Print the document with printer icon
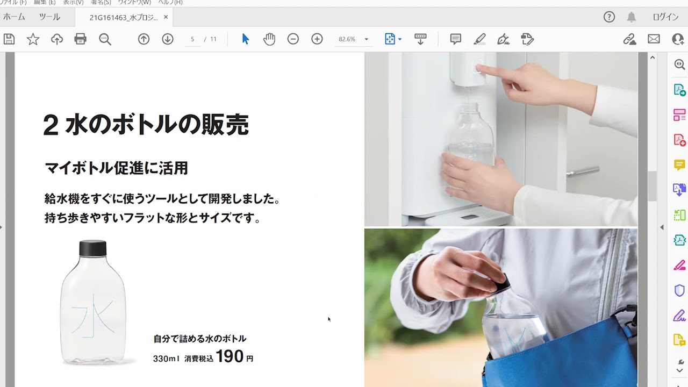Image resolution: width=688 pixels, height=387 pixels. [81, 39]
